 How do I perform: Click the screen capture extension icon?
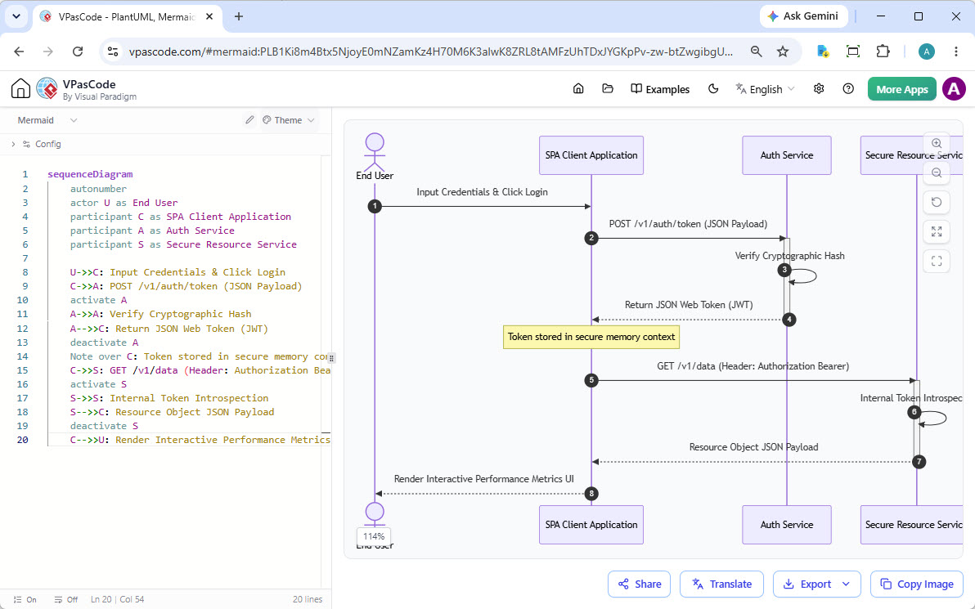coord(853,51)
